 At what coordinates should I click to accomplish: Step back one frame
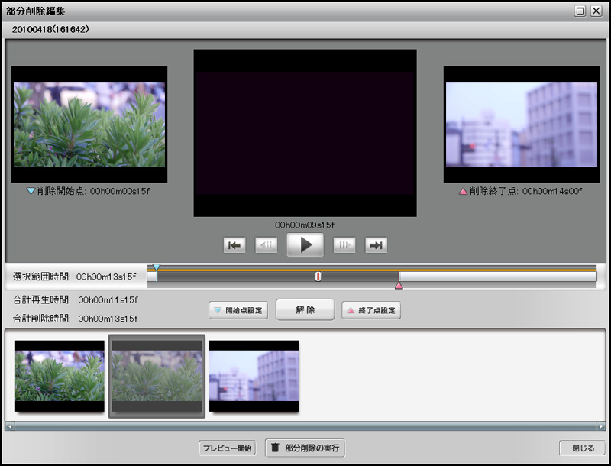click(269, 244)
